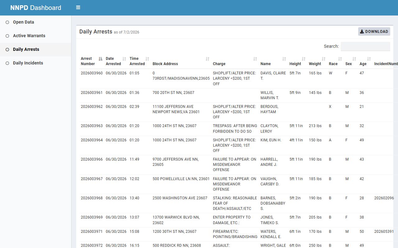
Task: Click the IncidentNumber column header
Action: point(386,64)
